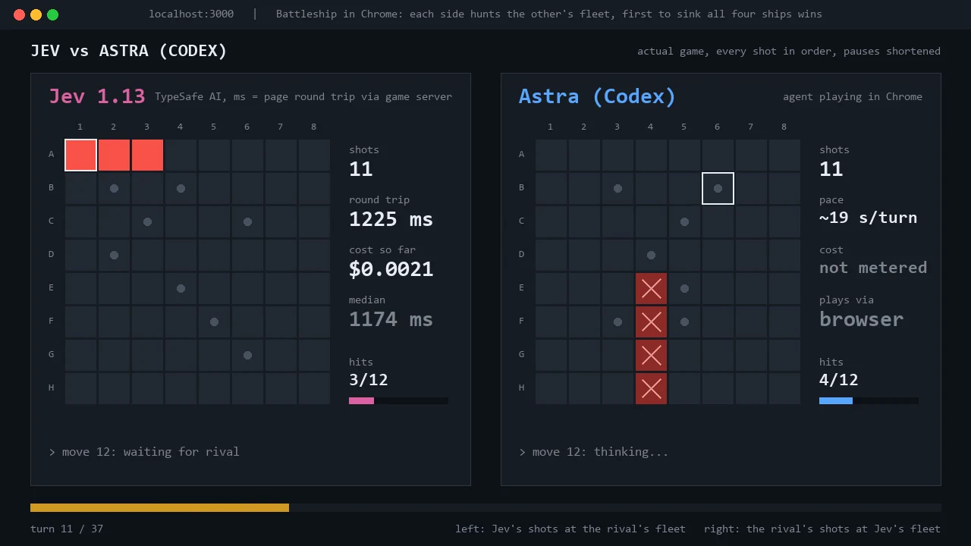Click Jev's hits count 3/12
Image resolution: width=971 pixels, height=546 pixels.
[x=368, y=380]
